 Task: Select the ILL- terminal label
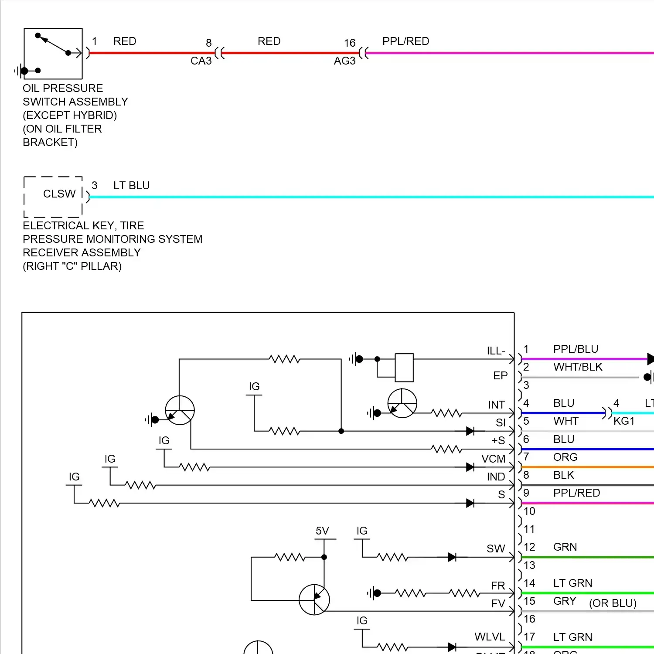coord(496,351)
